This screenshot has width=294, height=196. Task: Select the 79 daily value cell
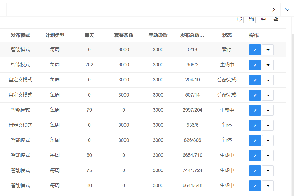[x=89, y=110]
